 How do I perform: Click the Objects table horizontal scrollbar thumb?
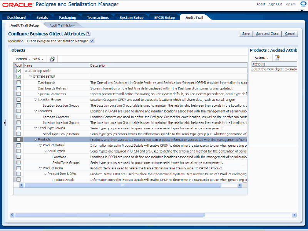pos(122,185)
